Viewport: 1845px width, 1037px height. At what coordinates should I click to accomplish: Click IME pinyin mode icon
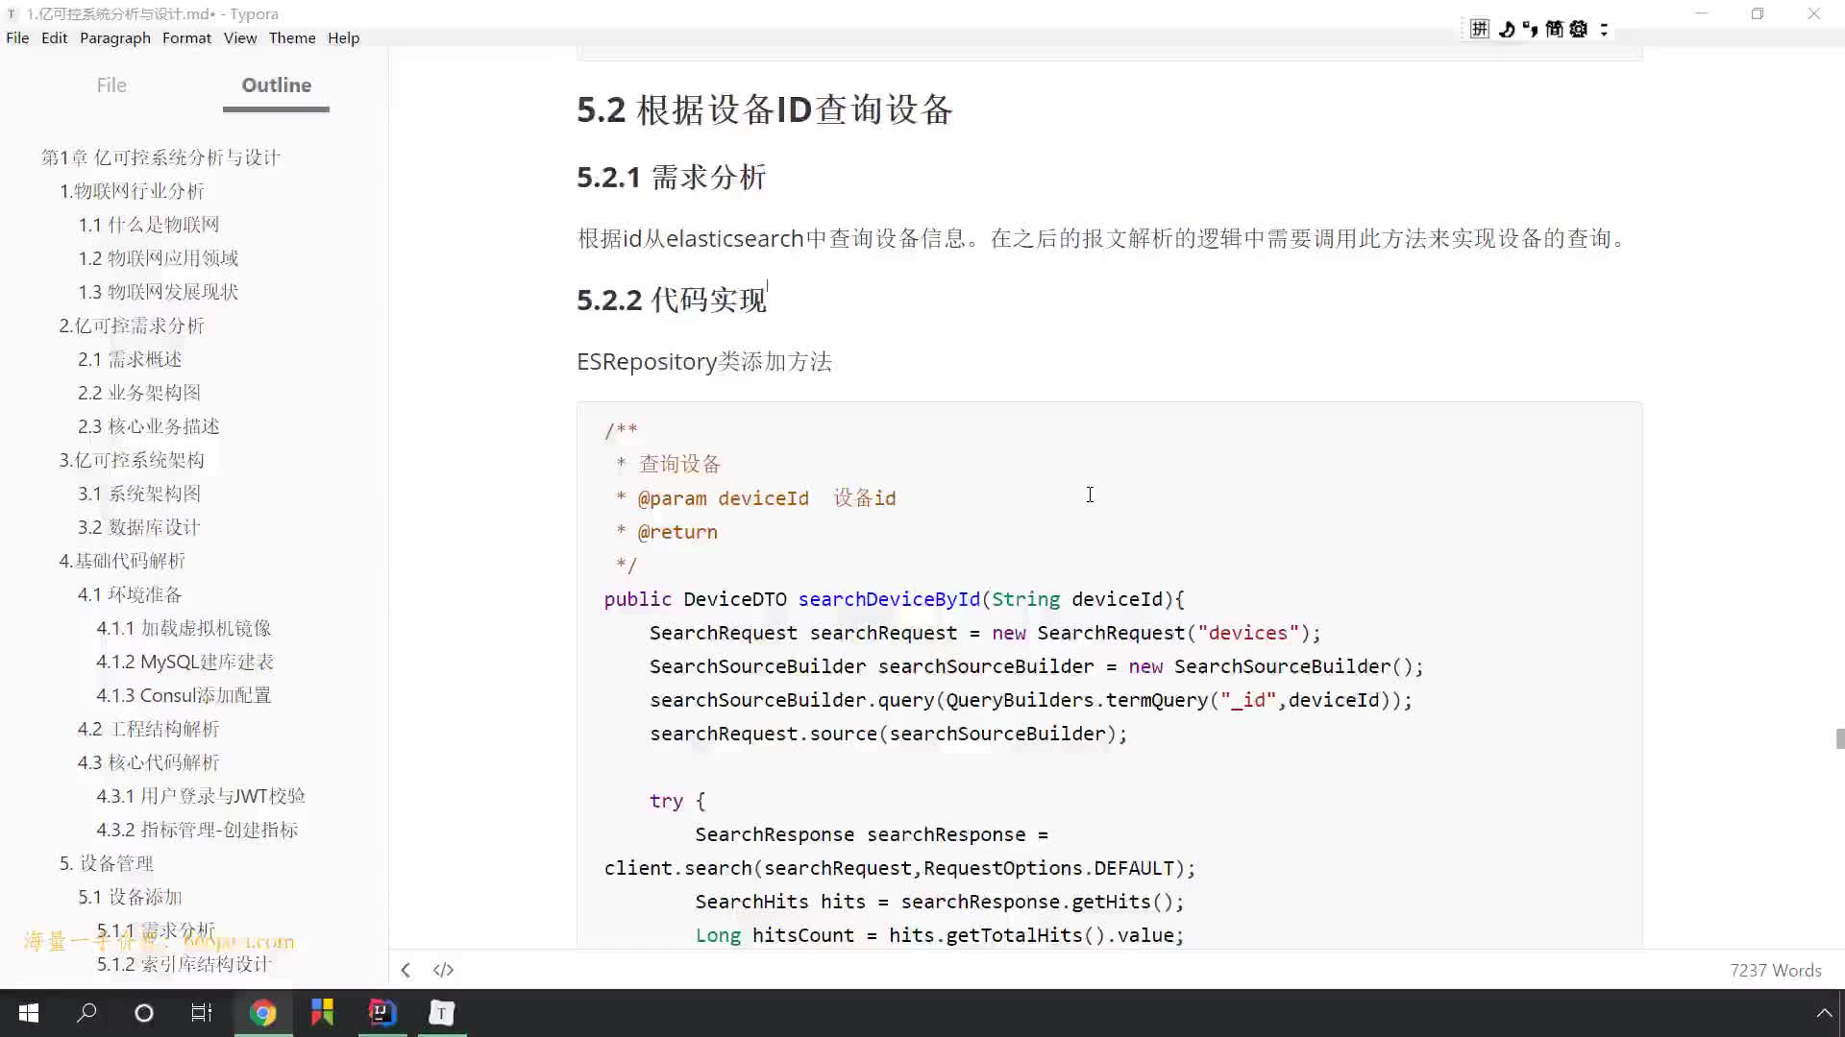(1480, 29)
